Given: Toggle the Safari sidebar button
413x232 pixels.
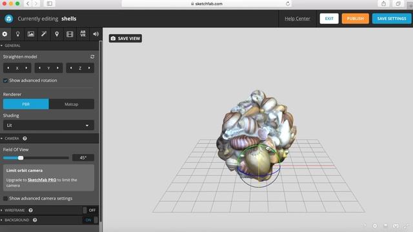Looking at the screenshot, I should 50,4.
